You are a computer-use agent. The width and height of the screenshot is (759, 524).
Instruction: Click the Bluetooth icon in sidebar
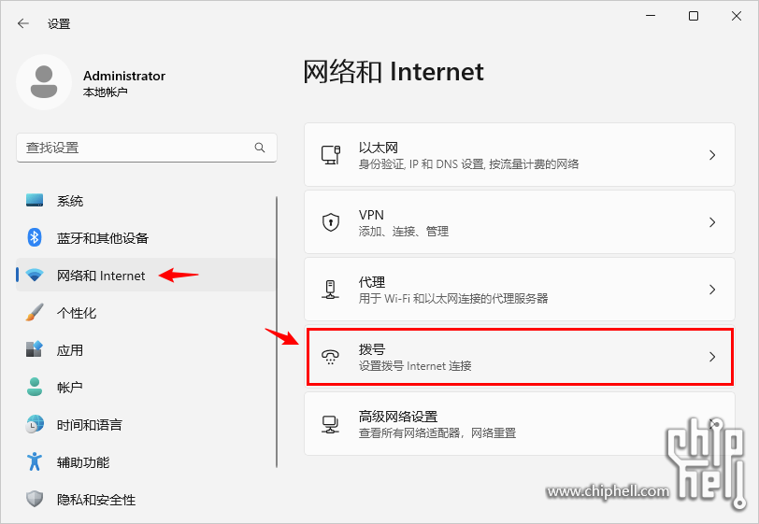35,237
